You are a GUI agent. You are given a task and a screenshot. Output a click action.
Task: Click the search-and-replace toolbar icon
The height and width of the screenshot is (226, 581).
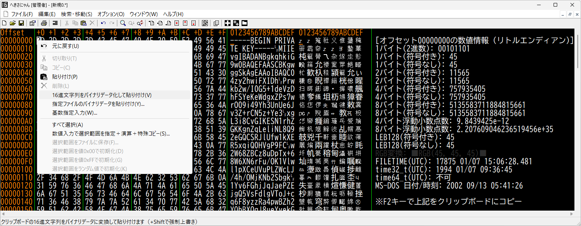tap(140, 23)
